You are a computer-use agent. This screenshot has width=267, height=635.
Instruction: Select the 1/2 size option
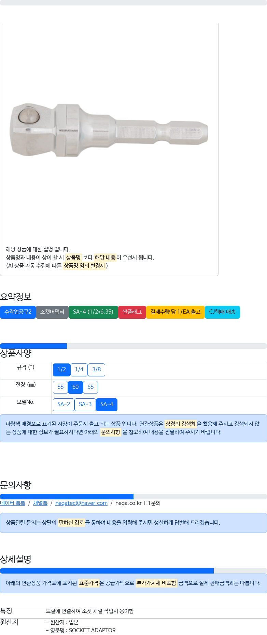(61, 370)
